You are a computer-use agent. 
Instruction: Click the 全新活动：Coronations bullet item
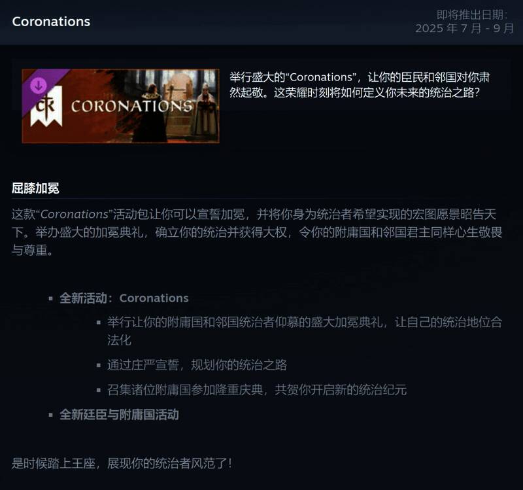pyautogui.click(x=124, y=298)
